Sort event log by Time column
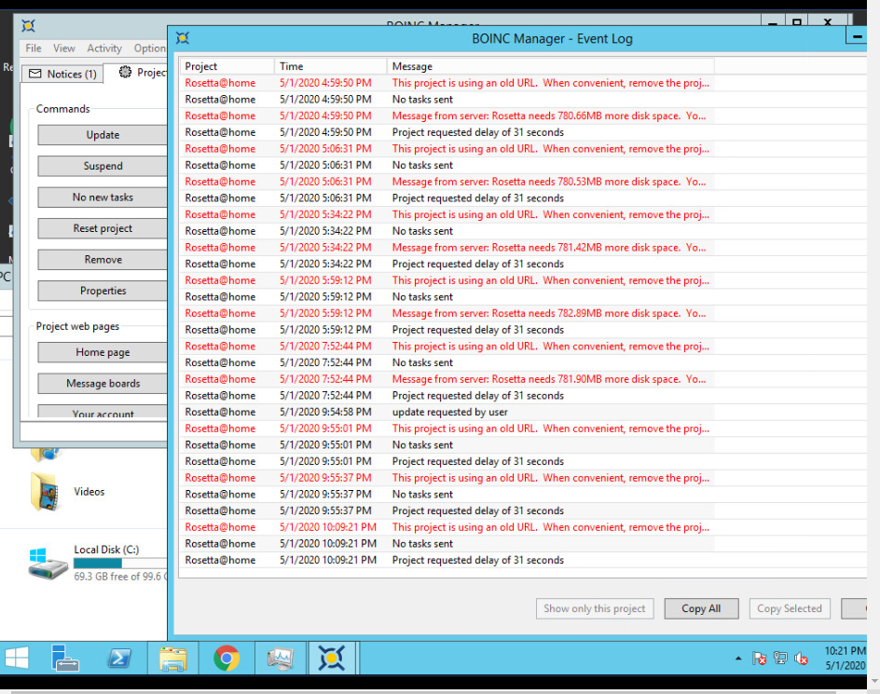This screenshot has width=880, height=694. (x=330, y=66)
